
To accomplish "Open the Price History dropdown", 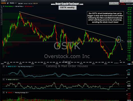I will pos(14,6).
